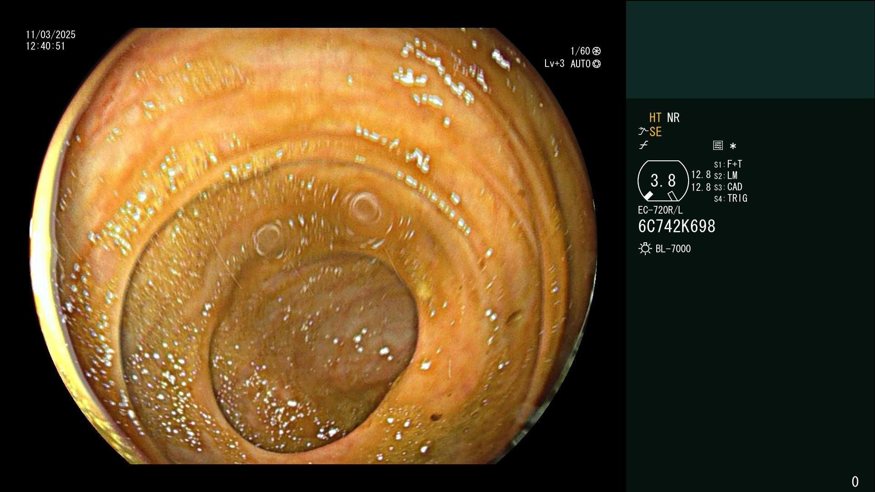Click the image counter 0 at bottom right

[x=855, y=482]
